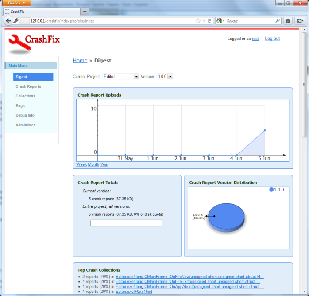Open the OnFileNew crash collection link
The width and height of the screenshot is (309, 296).
189,276
